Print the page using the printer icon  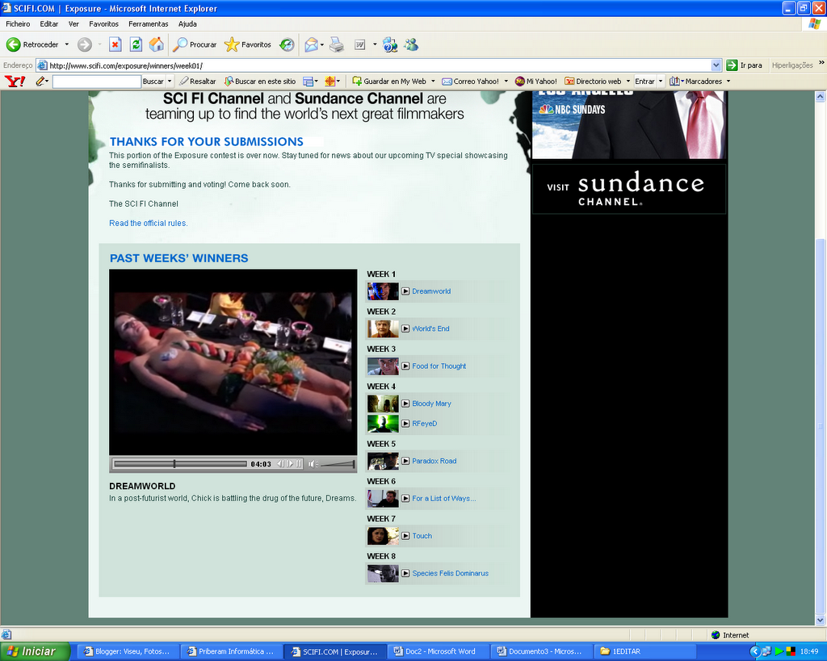click(x=337, y=45)
